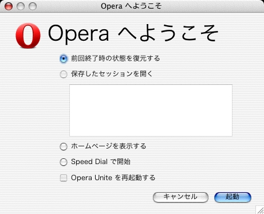
Task: Start Opera with the 起動 button
Action: [233, 197]
